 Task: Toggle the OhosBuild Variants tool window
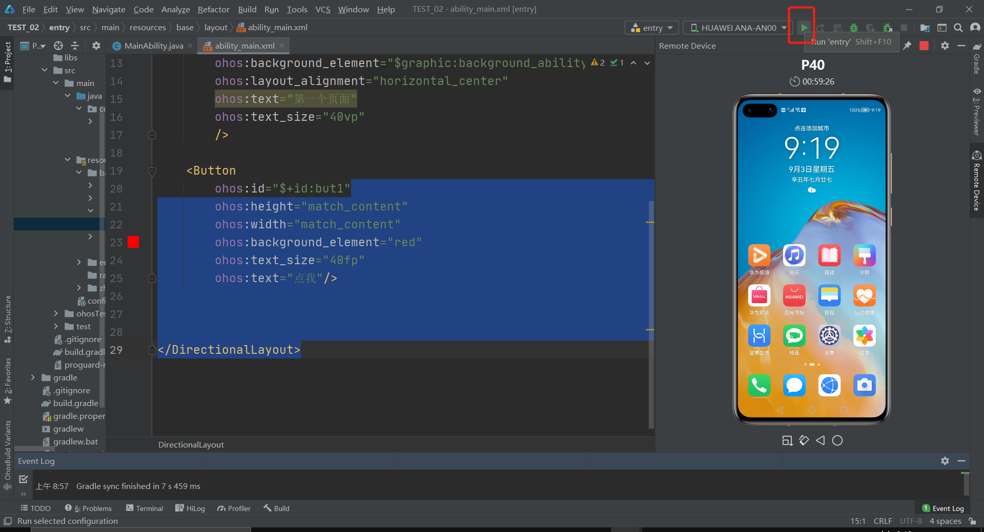7,455
